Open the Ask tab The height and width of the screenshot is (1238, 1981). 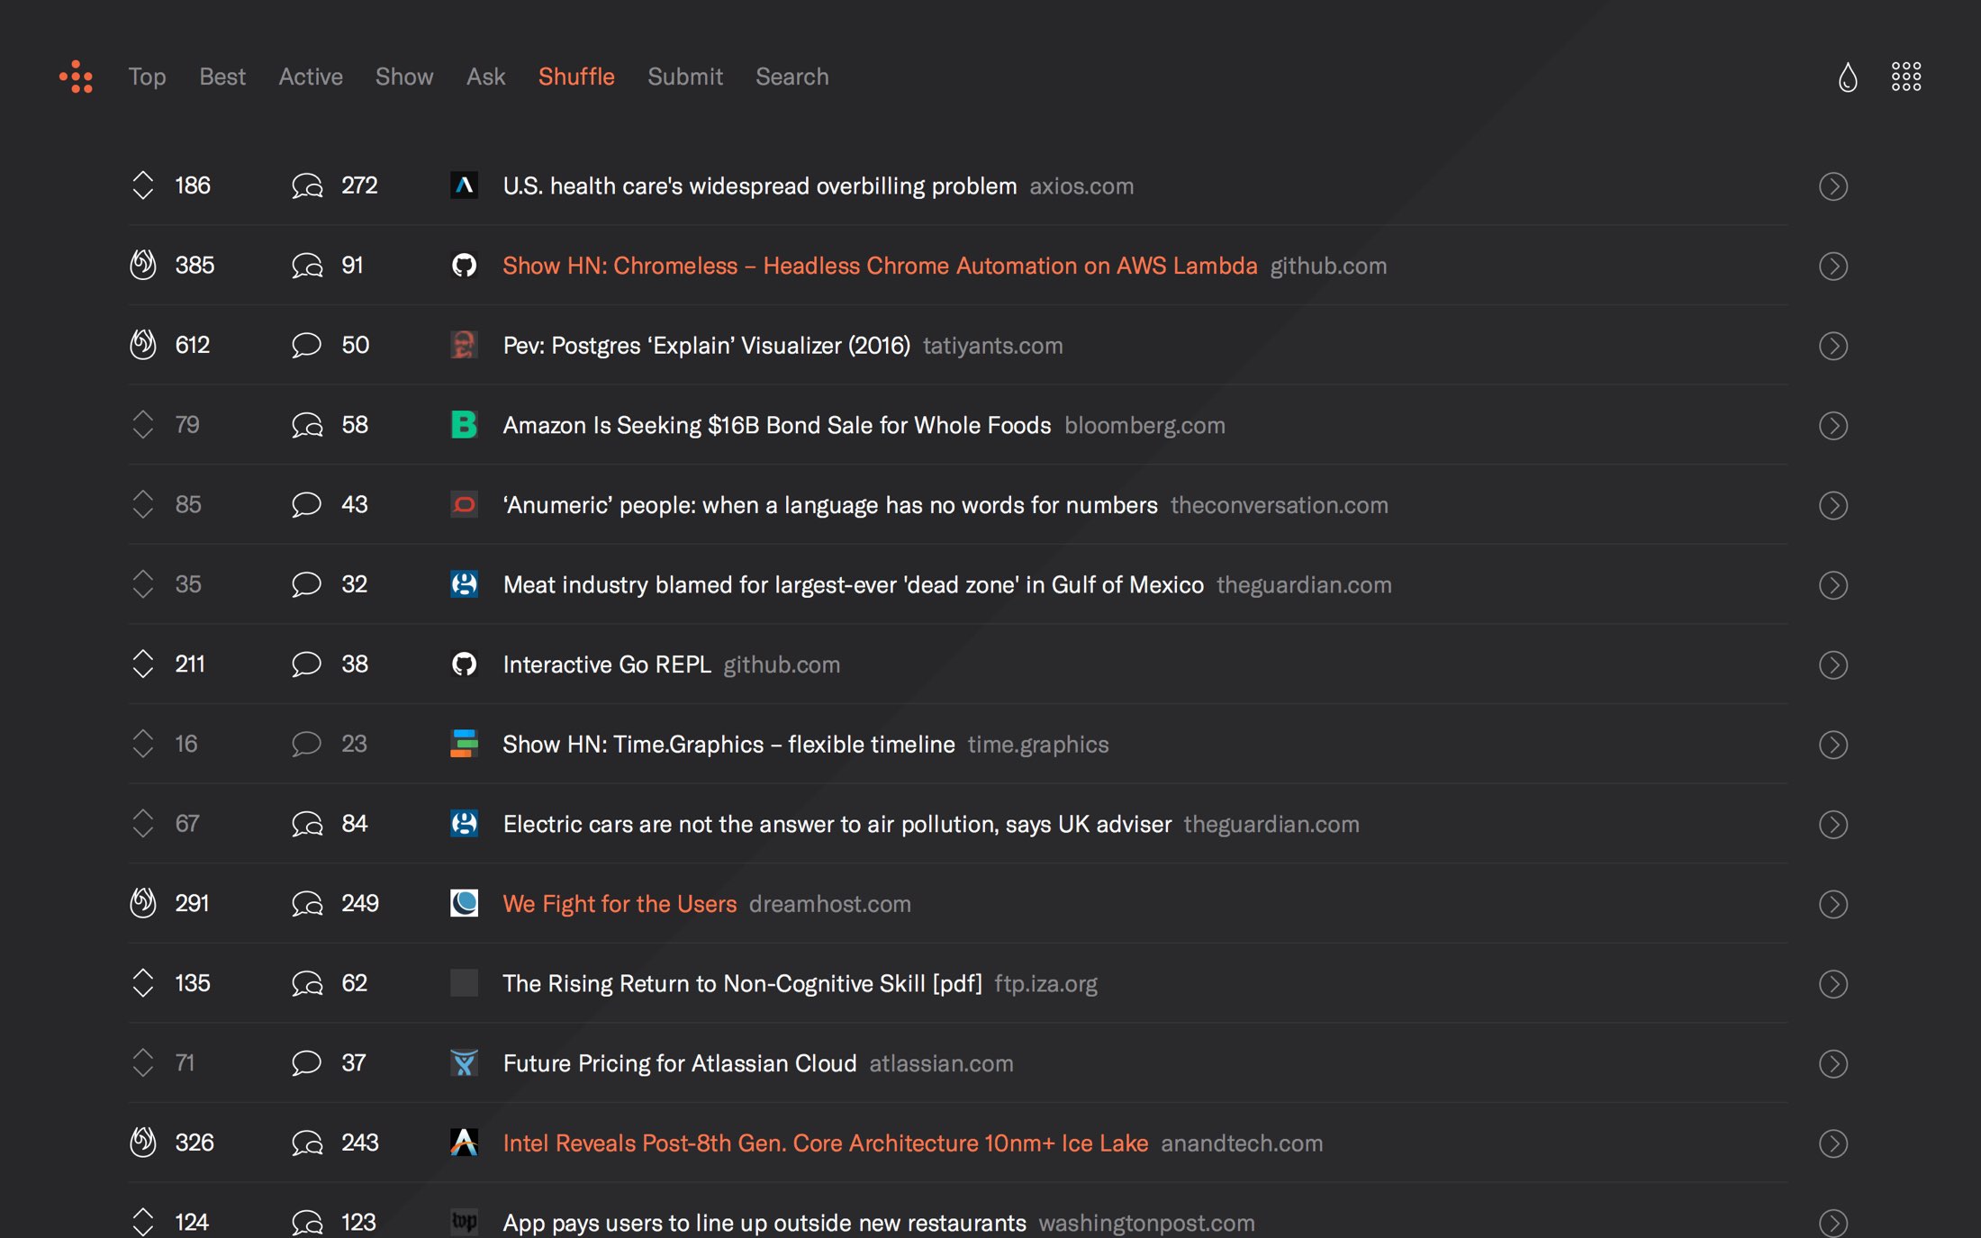[x=485, y=77]
